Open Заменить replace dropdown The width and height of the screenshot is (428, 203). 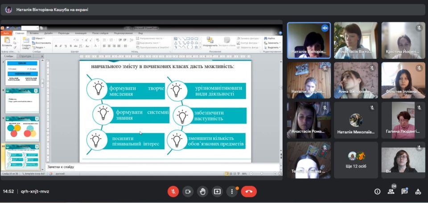[272, 43]
